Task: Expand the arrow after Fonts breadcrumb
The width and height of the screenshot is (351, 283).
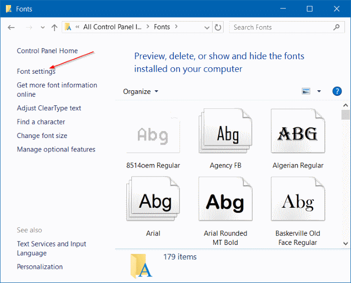Action: coord(176,27)
